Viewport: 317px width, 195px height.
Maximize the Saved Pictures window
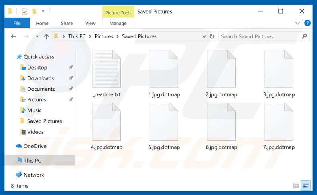click(281, 11)
